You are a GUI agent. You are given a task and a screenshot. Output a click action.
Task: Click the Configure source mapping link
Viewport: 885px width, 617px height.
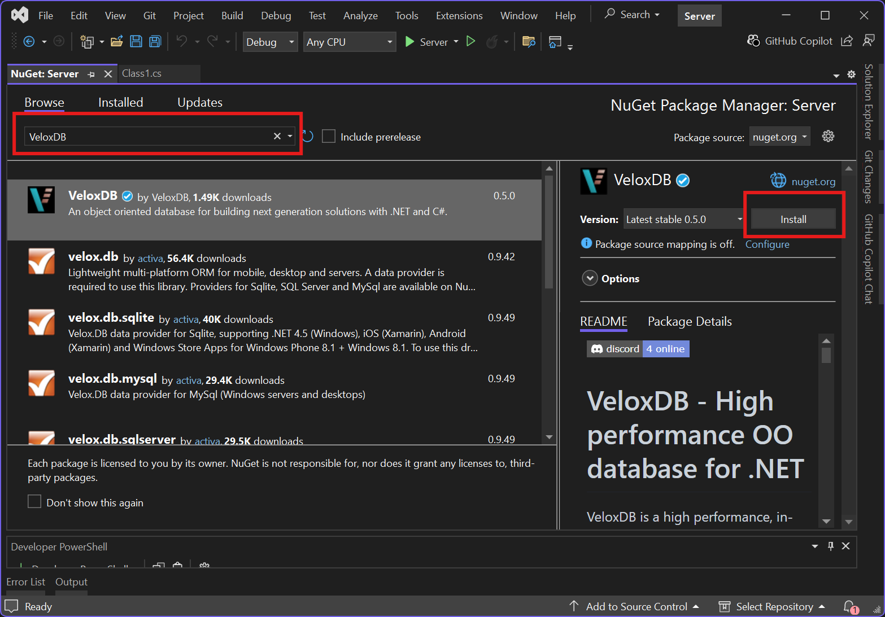pos(767,244)
